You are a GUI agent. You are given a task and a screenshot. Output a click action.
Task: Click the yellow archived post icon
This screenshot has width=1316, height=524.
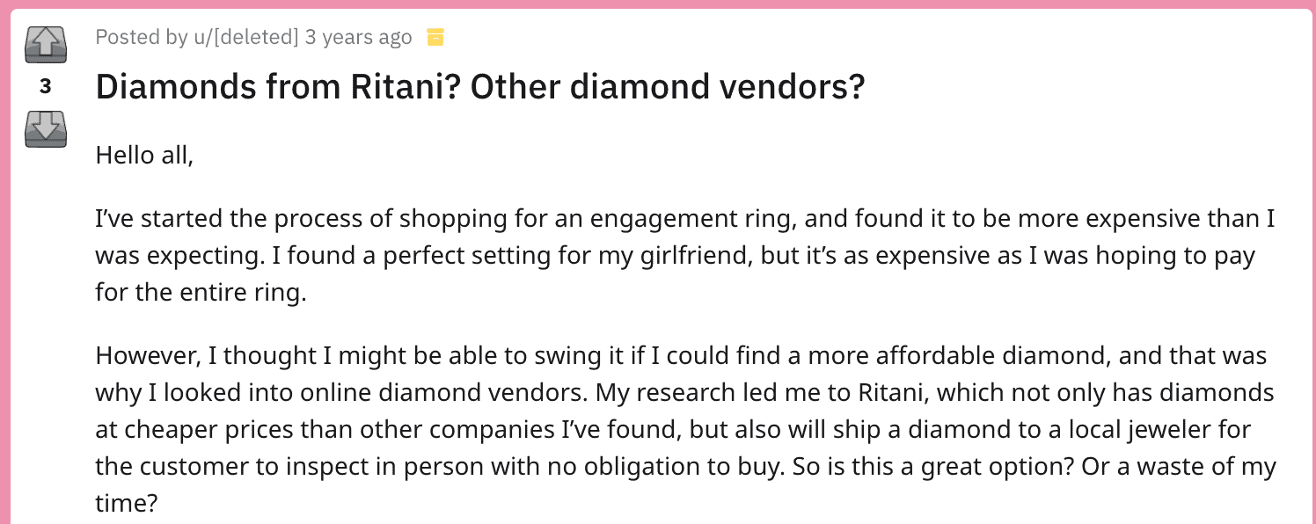pos(435,37)
